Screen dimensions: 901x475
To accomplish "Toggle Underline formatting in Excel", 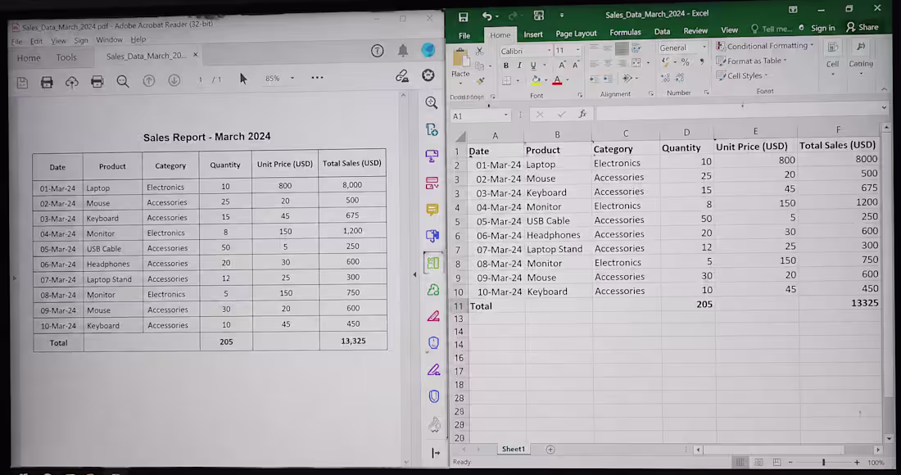I will [x=533, y=65].
